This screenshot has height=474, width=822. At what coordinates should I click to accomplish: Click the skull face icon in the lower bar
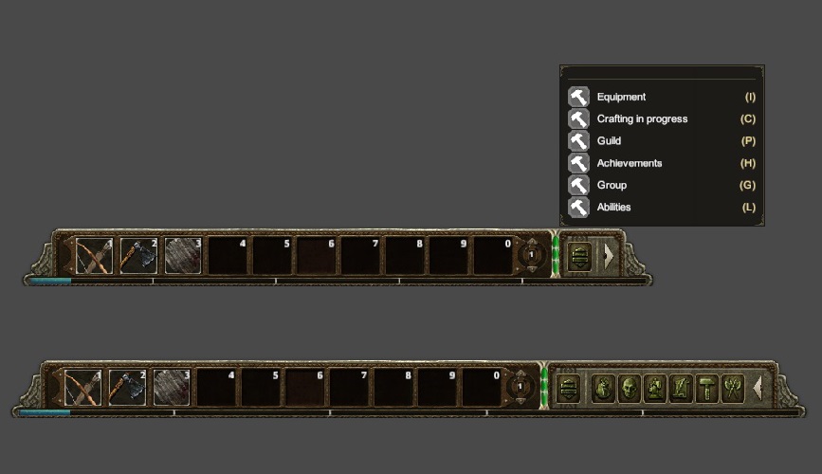[630, 389]
